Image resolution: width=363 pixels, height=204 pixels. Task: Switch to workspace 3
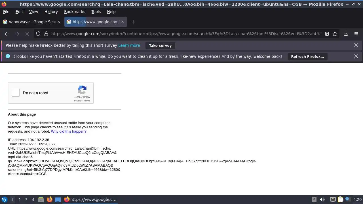coord(26,199)
